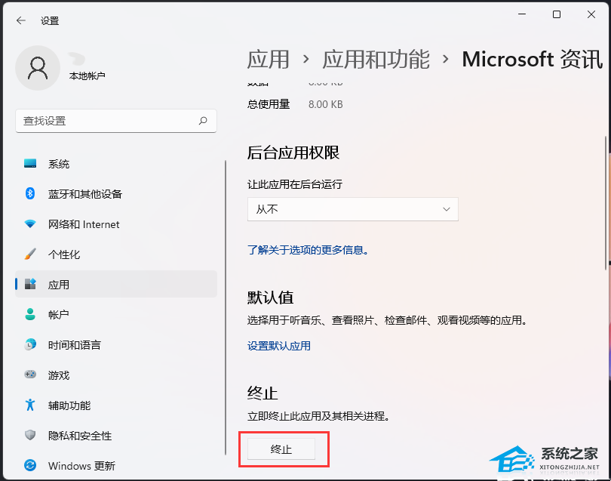Open 时间和语言 settings
The image size is (611, 481).
[116, 345]
